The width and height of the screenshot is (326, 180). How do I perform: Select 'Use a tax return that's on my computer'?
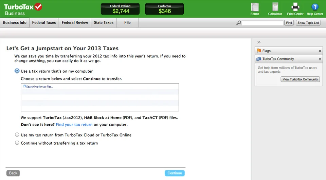(x=17, y=71)
